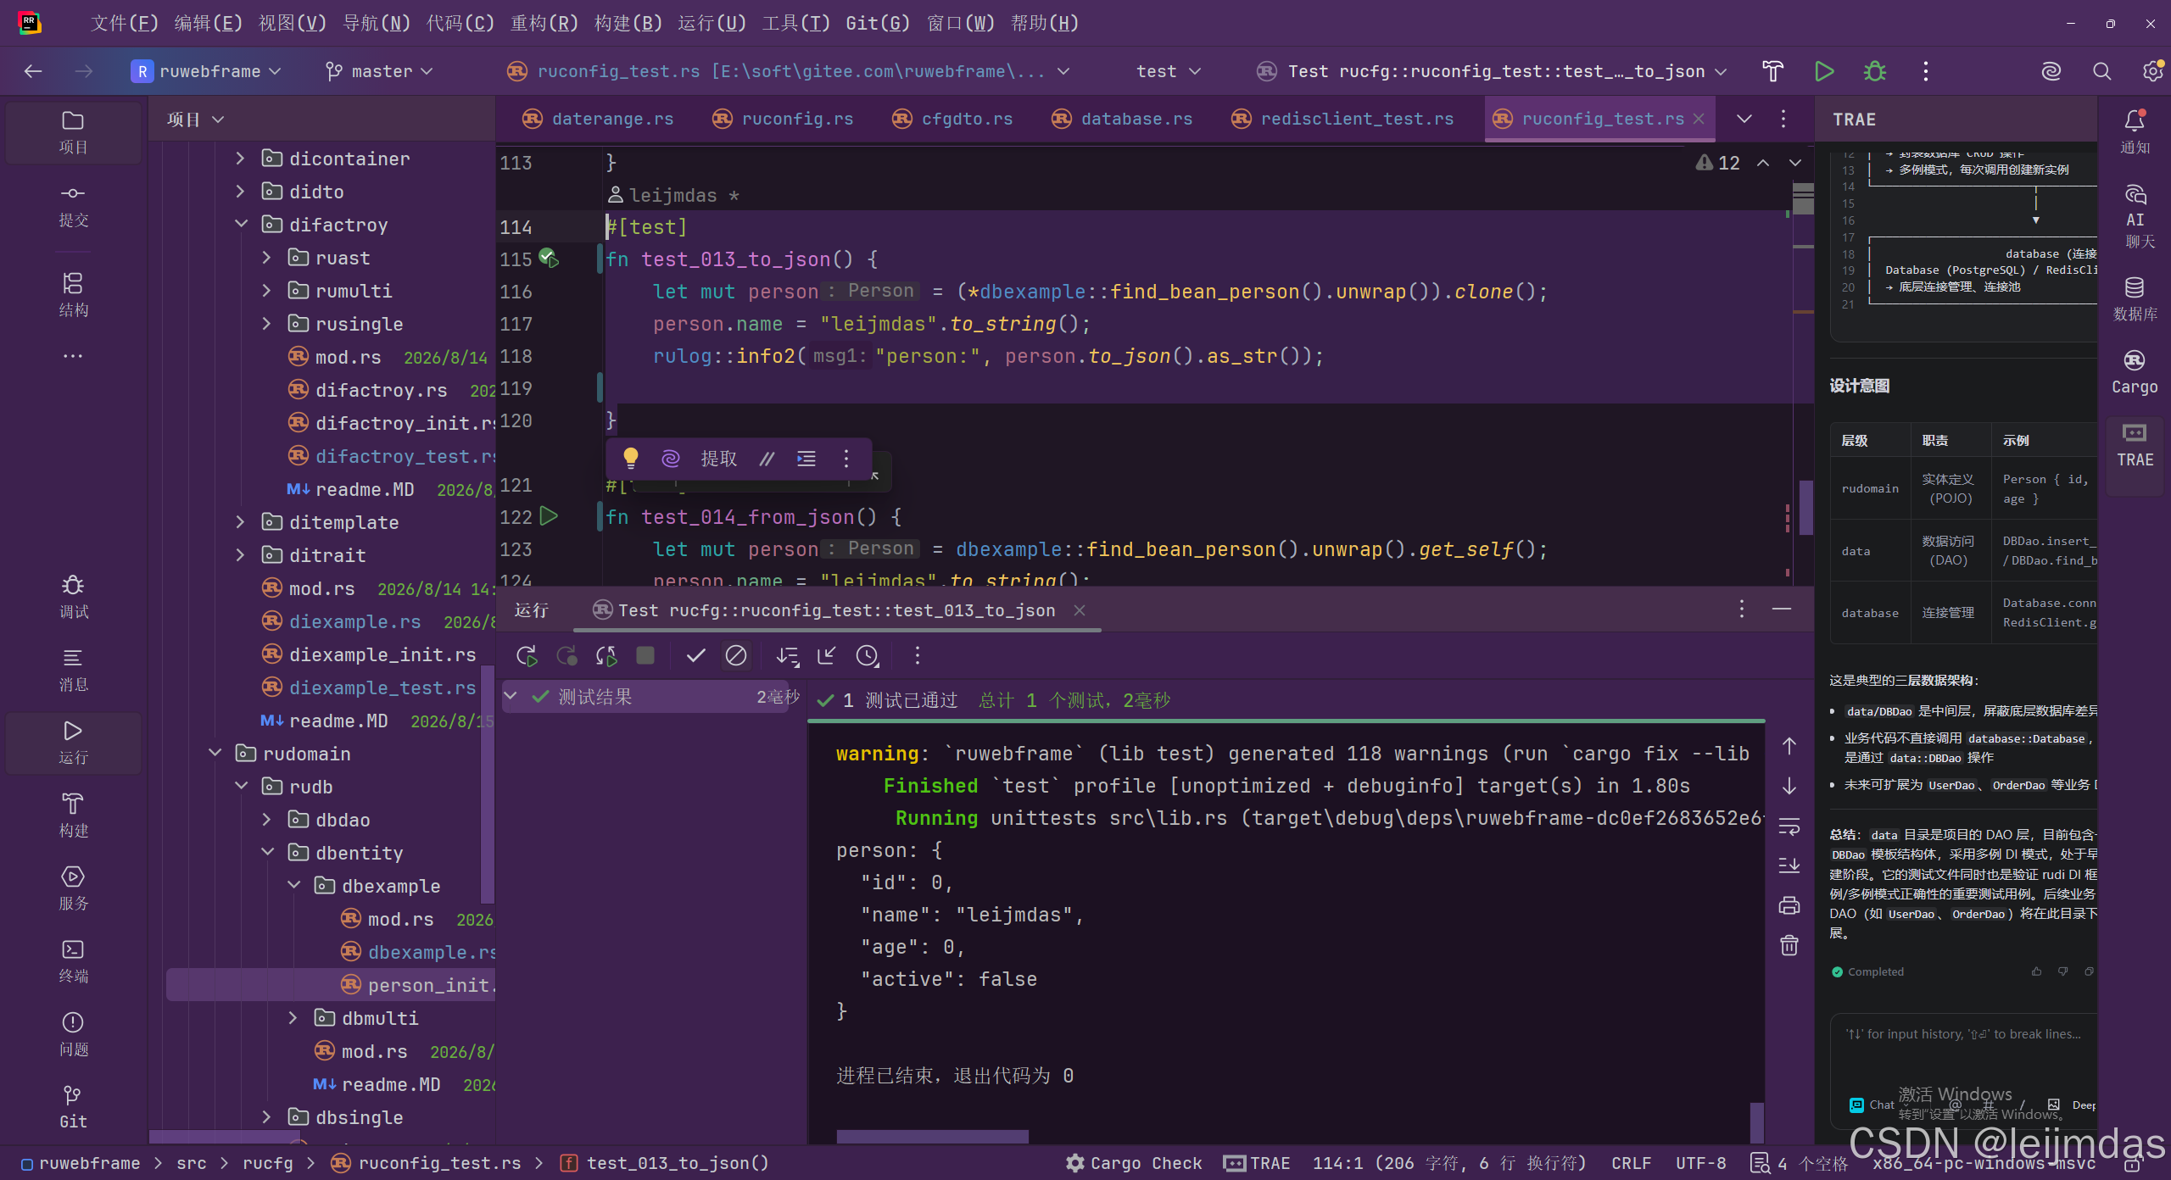Stop the running test process
2171x1180 pixels.
(645, 655)
